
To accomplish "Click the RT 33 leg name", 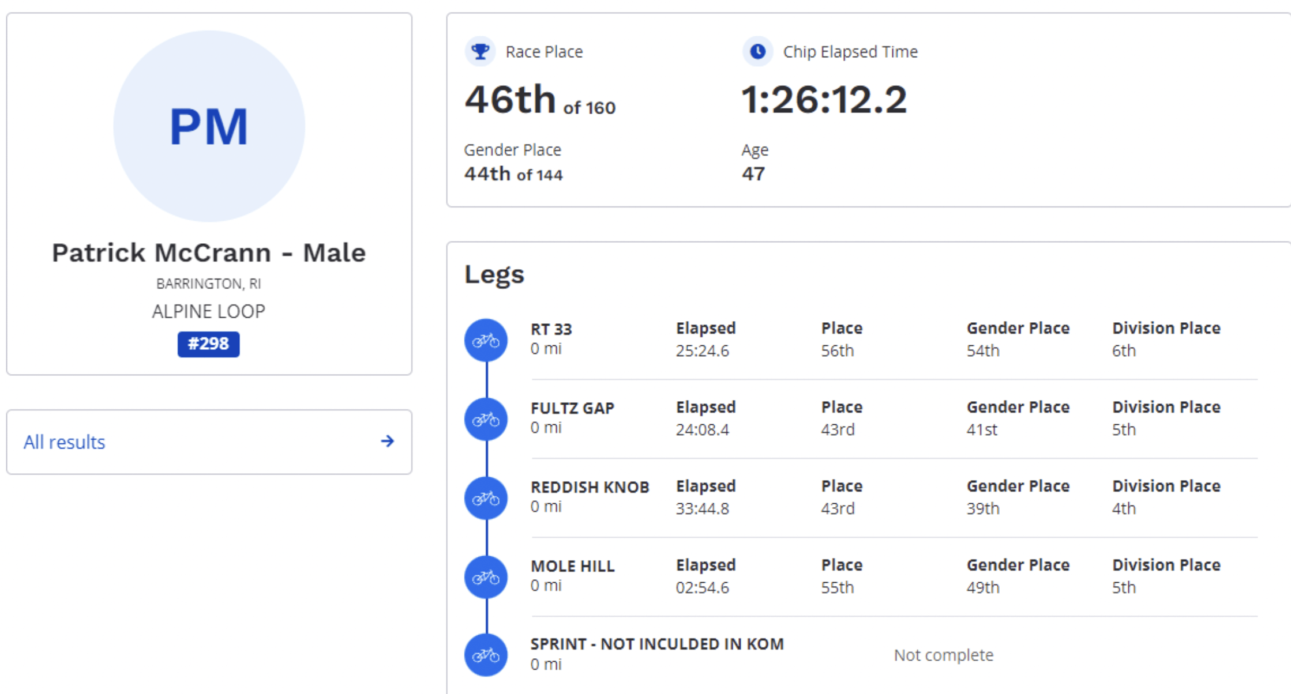I will tap(551, 330).
